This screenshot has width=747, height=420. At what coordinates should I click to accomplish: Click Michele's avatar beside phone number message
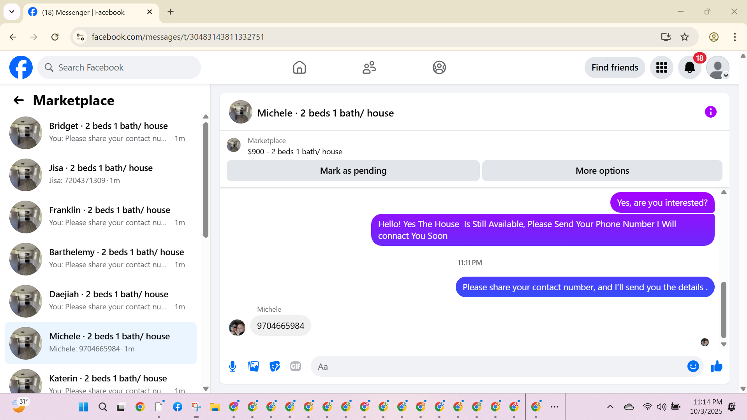(237, 328)
